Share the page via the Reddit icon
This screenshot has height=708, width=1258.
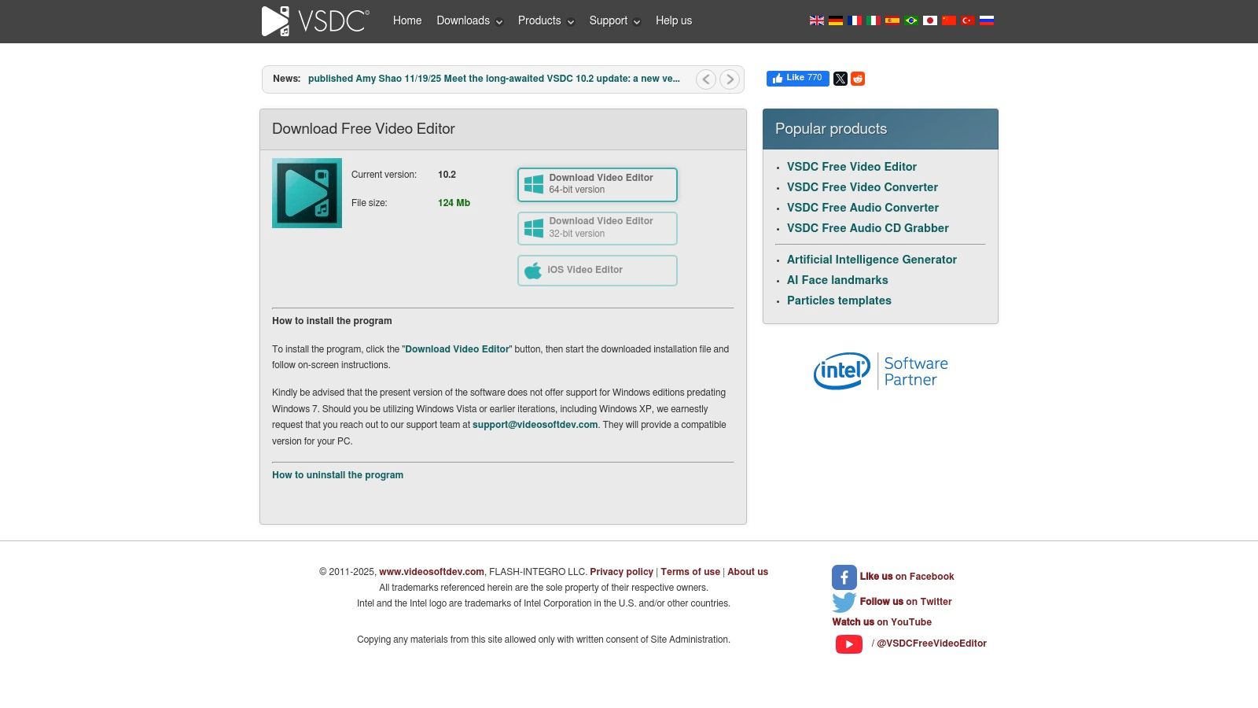coord(857,79)
